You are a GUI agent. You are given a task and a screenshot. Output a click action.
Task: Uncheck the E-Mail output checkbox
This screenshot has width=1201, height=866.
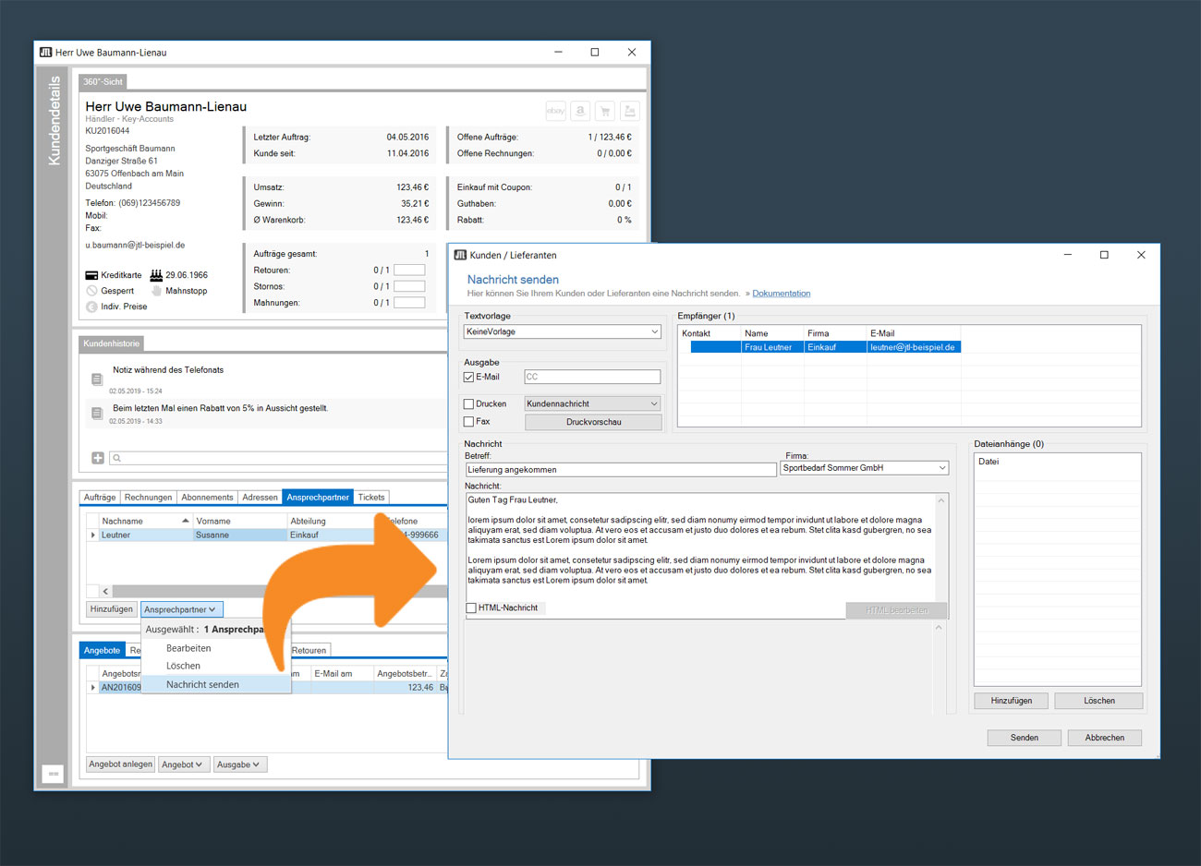(469, 377)
